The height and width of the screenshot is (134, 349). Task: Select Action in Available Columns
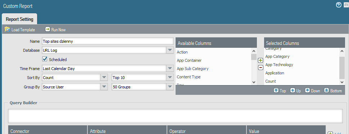[182, 52]
